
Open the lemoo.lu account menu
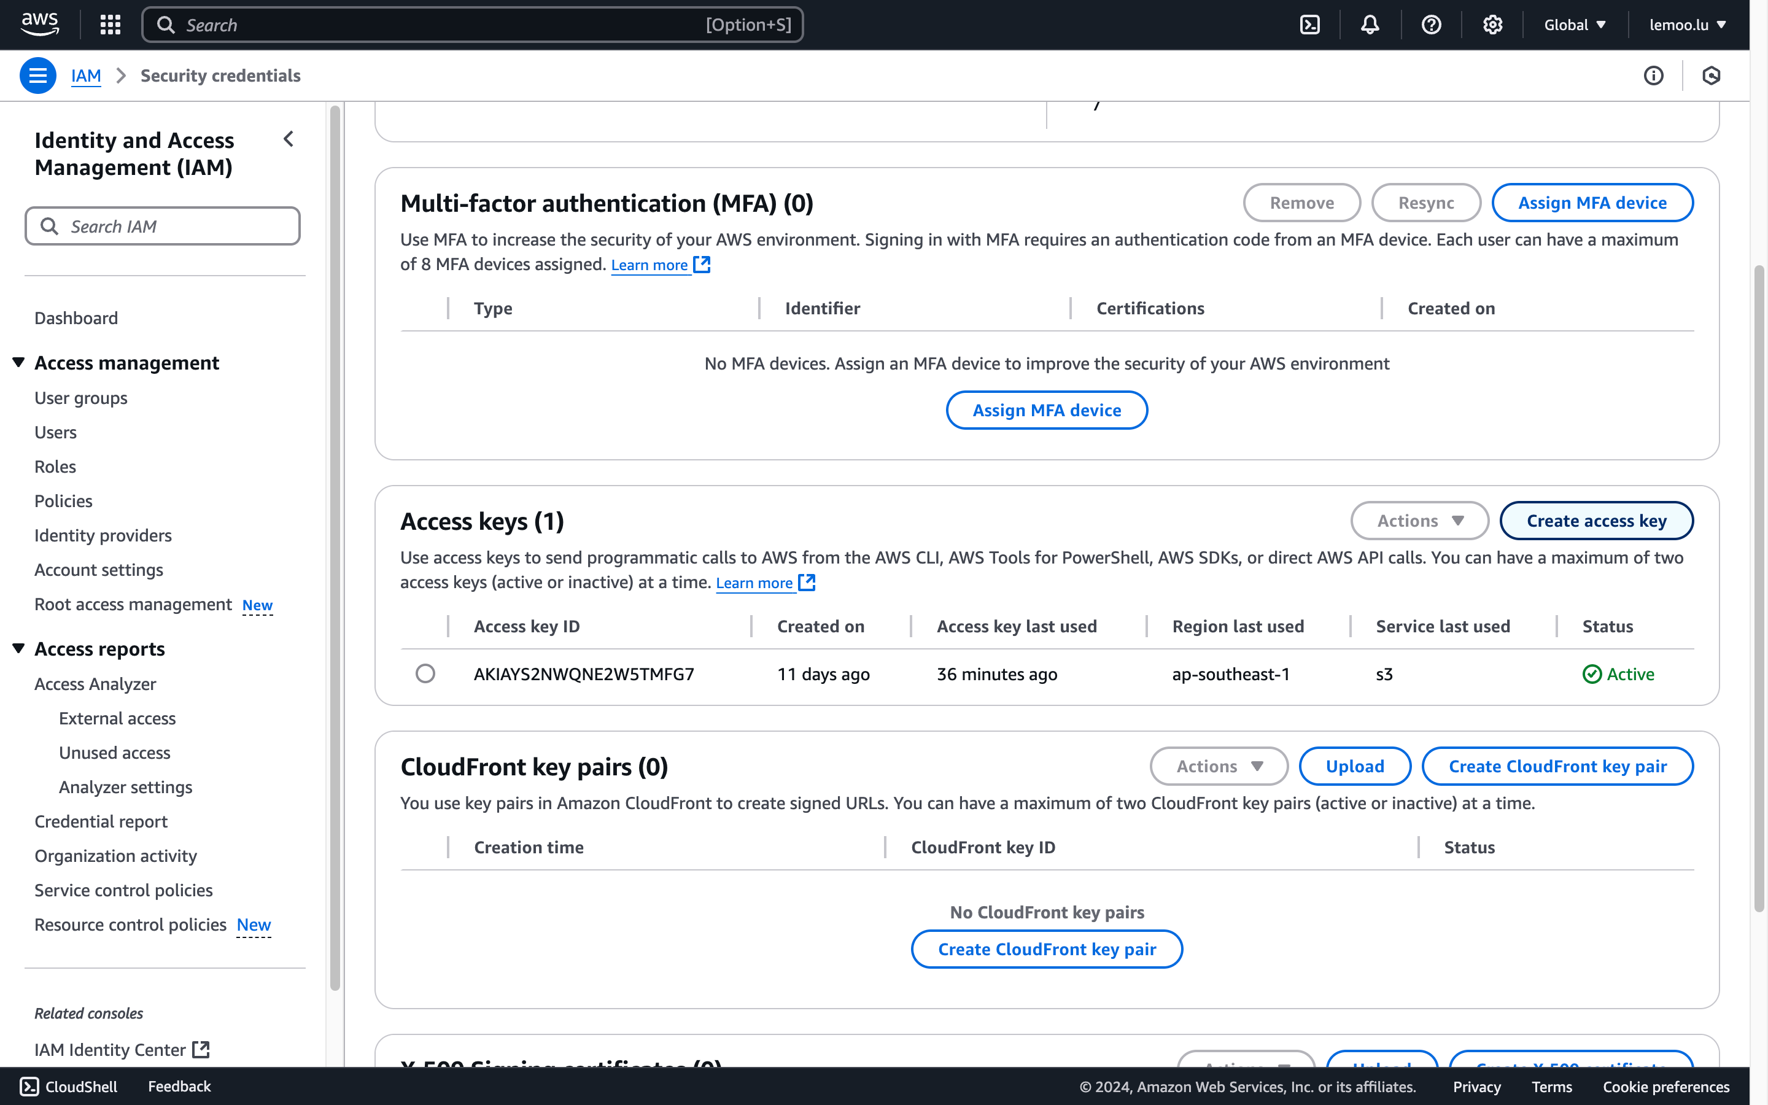1687,25
